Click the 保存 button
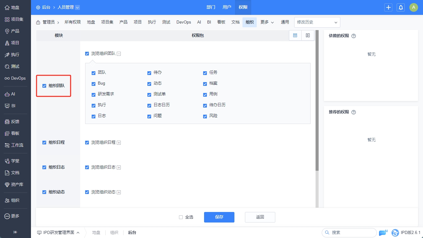Viewport: 423px width, 238px height. click(x=219, y=217)
